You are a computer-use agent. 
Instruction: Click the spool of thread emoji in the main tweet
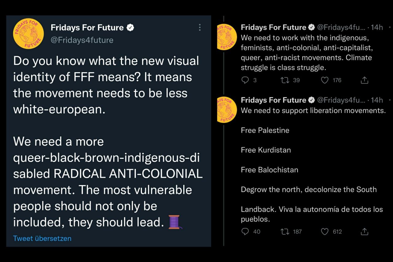[174, 222]
